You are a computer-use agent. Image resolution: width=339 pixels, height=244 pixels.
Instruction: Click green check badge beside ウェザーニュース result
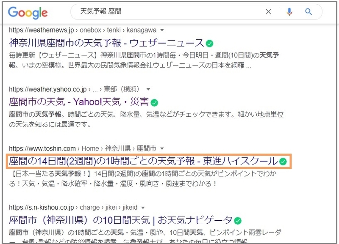209,44
